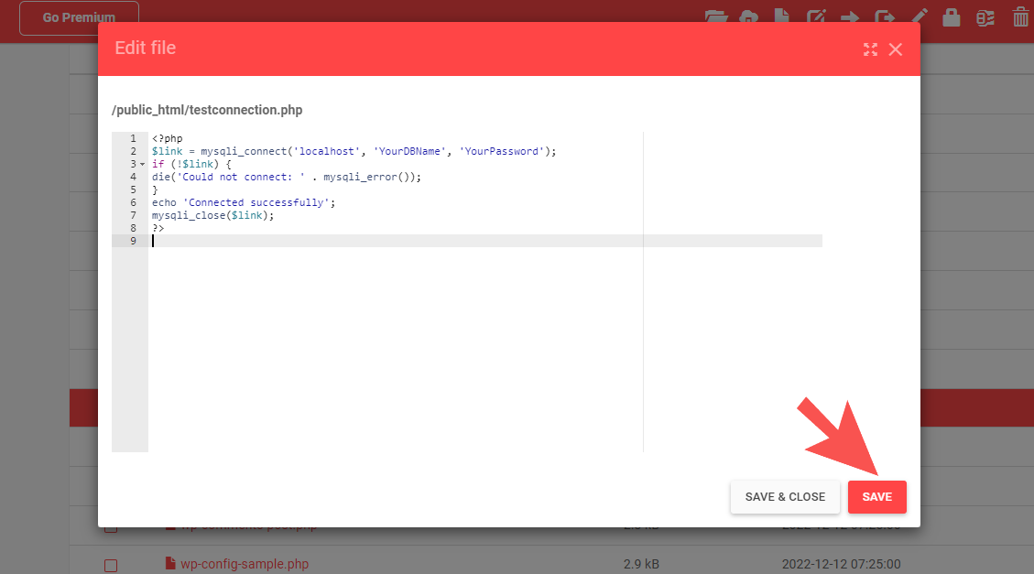Click the new folder icon
This screenshot has width=1034, height=574.
pyautogui.click(x=715, y=16)
